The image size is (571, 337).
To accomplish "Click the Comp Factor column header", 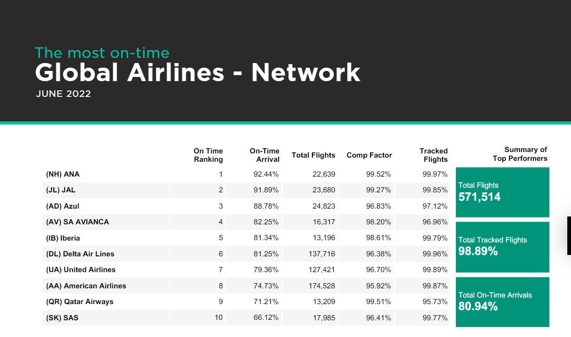I will tap(370, 155).
